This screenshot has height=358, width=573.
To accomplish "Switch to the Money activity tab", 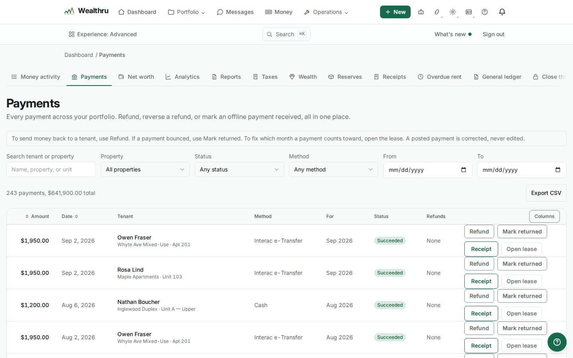I will click(36, 77).
